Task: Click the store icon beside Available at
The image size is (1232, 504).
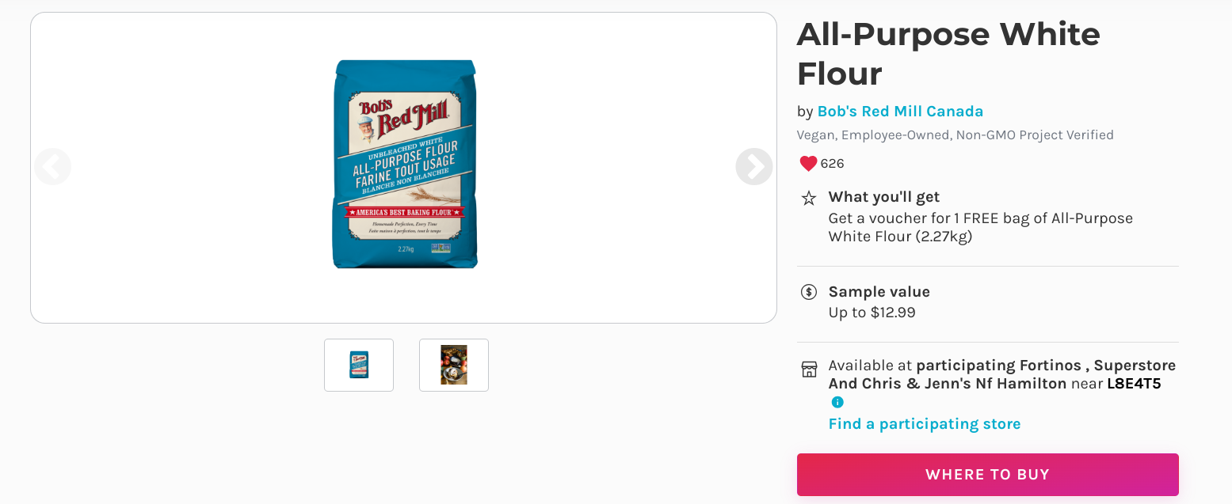Action: [x=809, y=369]
